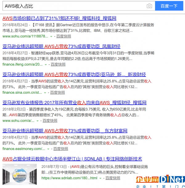This screenshot has width=185, height=188.
Task: Click the camera image-search icon
Action: coord(149,6)
